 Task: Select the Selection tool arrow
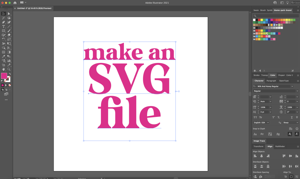click(x=4, y=13)
